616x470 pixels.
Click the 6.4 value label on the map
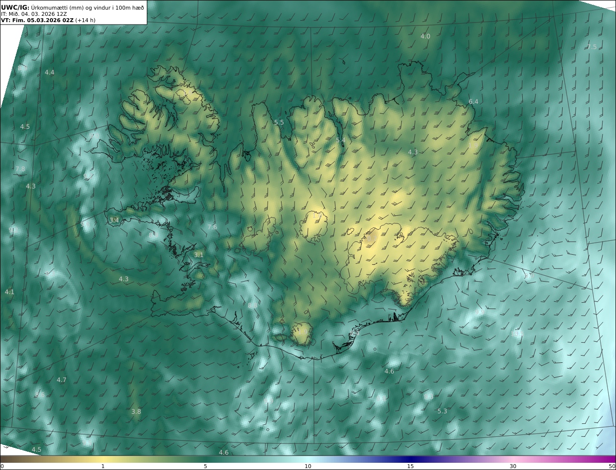pos(474,101)
